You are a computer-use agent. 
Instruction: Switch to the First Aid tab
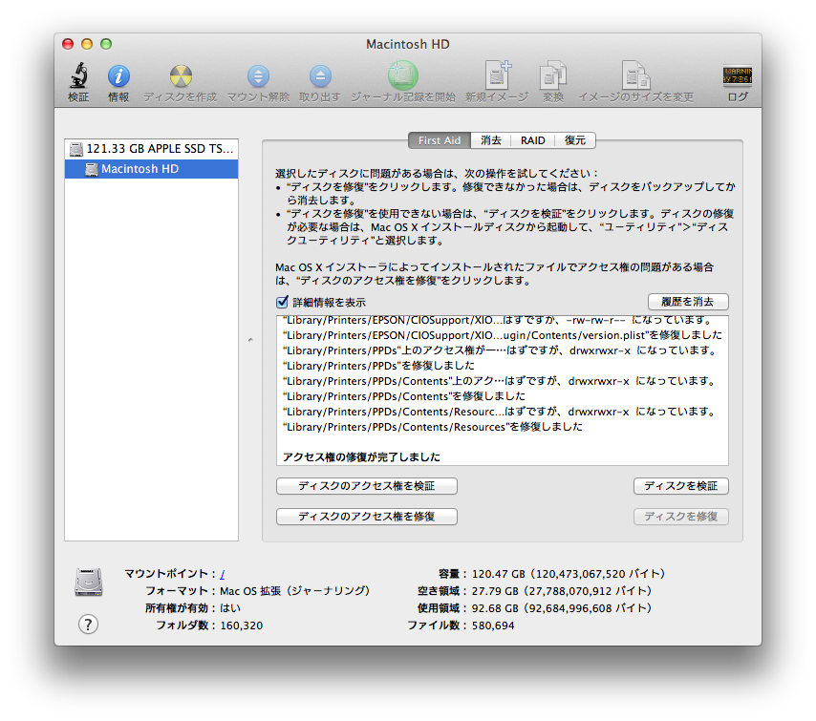pyautogui.click(x=440, y=140)
